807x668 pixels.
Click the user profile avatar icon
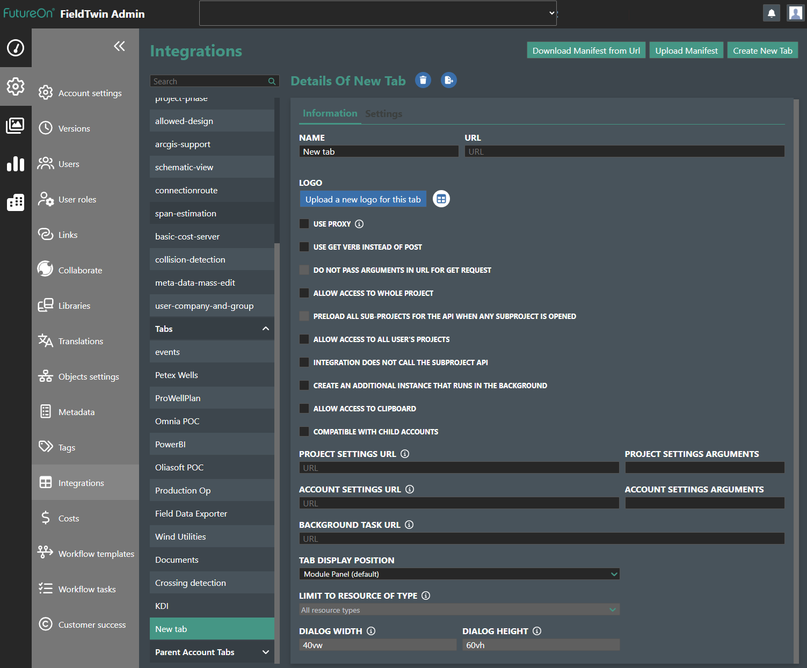pyautogui.click(x=795, y=13)
